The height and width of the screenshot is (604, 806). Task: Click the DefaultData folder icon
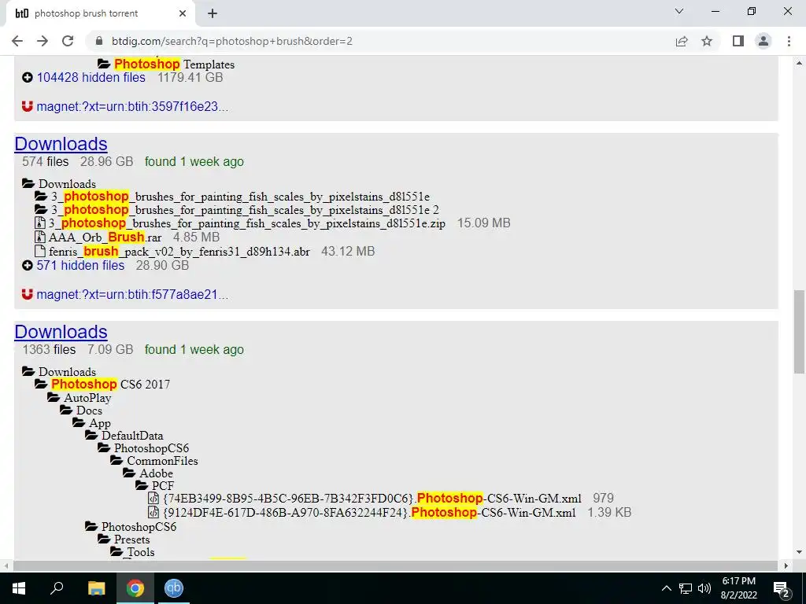coord(91,435)
